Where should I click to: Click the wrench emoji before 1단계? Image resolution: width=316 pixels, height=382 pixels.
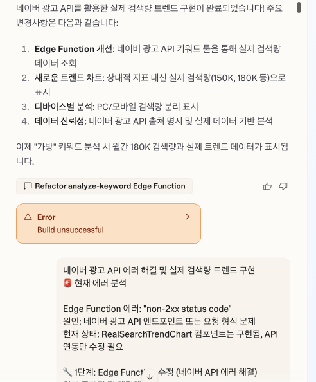pyautogui.click(x=67, y=372)
